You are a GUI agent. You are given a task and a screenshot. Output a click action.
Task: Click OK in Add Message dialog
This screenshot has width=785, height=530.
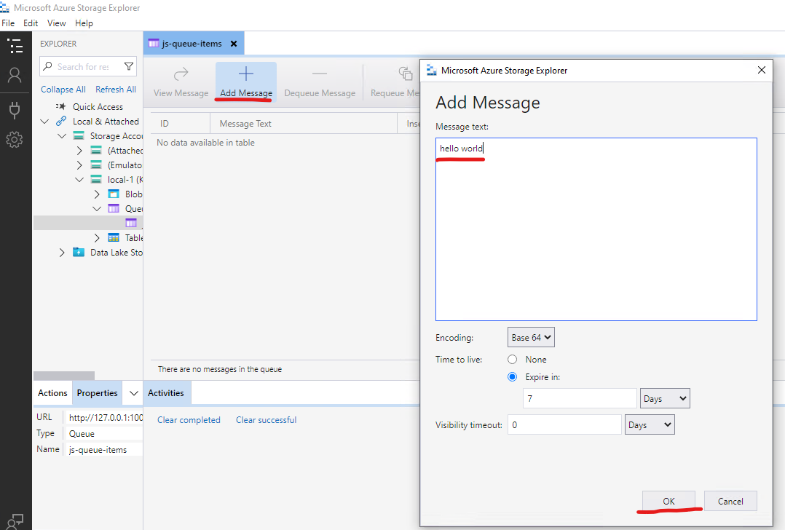pyautogui.click(x=668, y=501)
